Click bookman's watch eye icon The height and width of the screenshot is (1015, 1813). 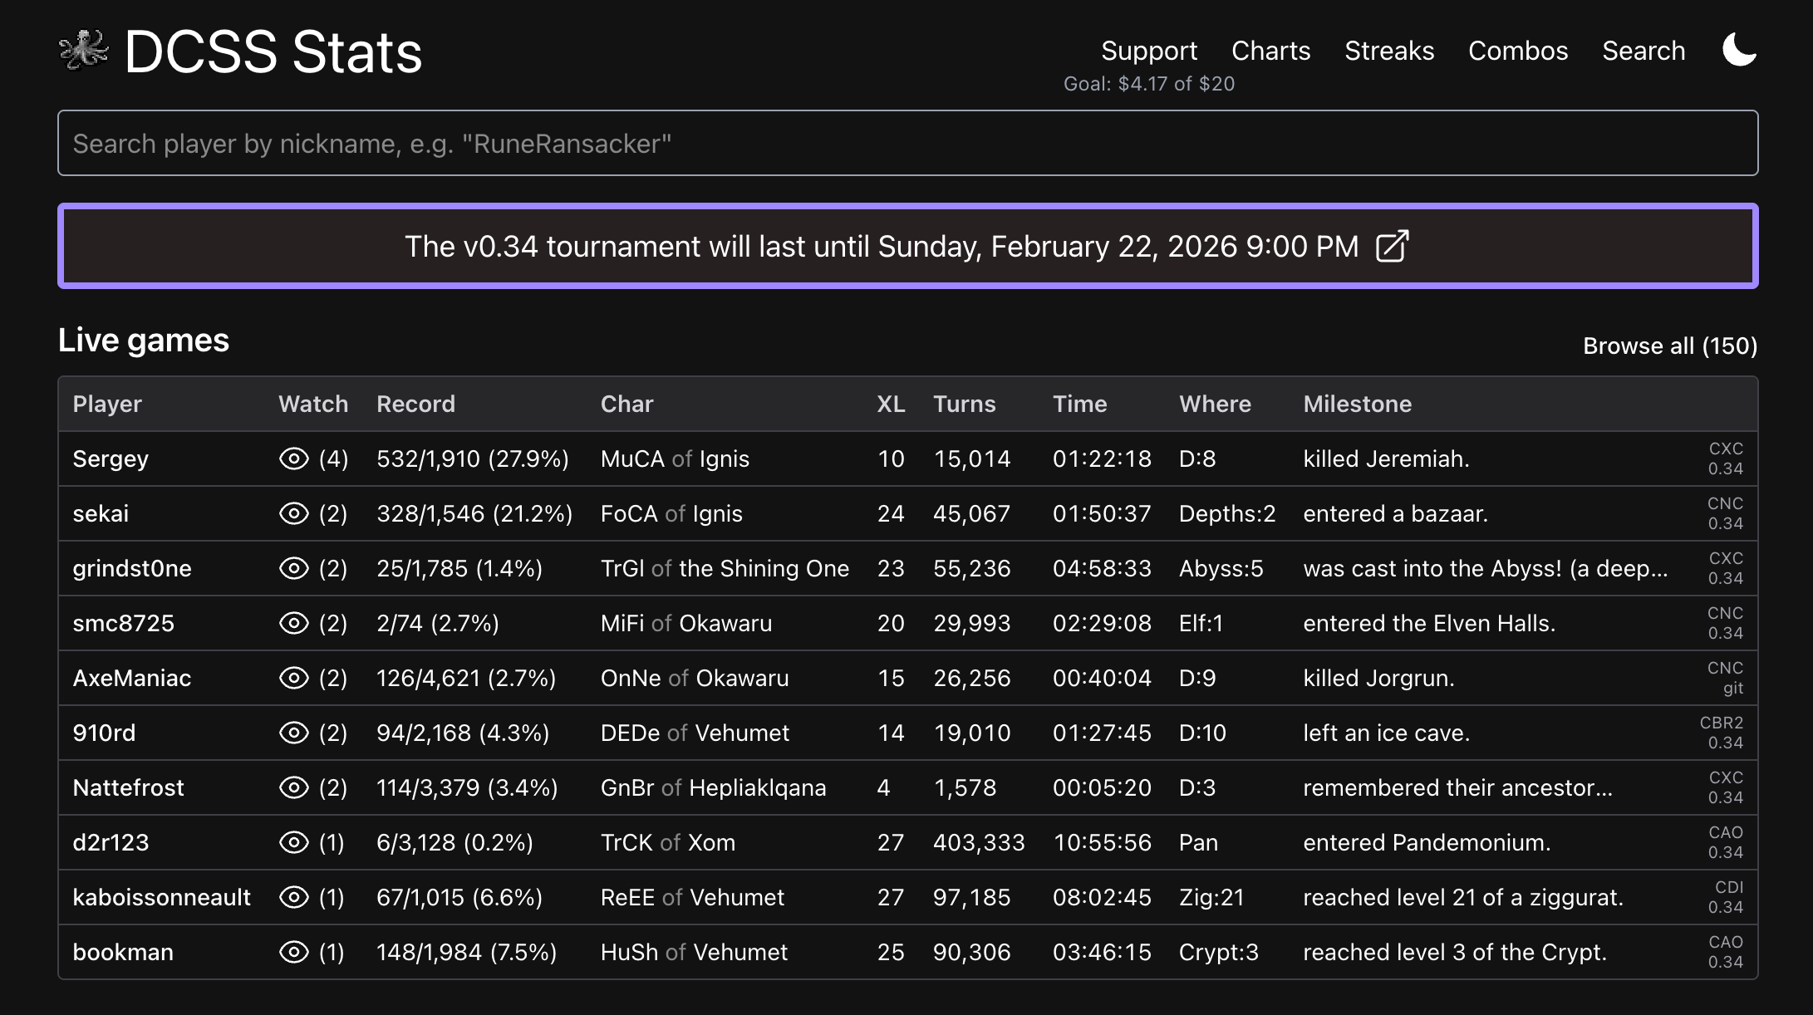[x=293, y=952]
